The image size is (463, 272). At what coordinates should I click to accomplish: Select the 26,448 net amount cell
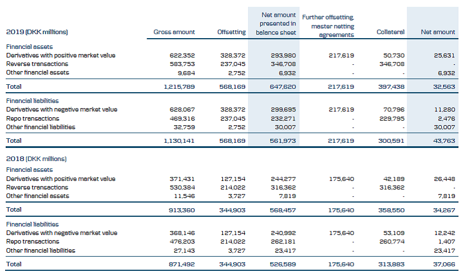(444, 179)
